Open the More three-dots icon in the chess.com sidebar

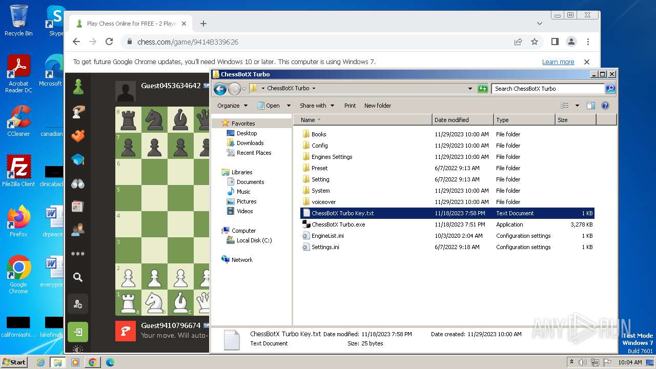(x=78, y=254)
